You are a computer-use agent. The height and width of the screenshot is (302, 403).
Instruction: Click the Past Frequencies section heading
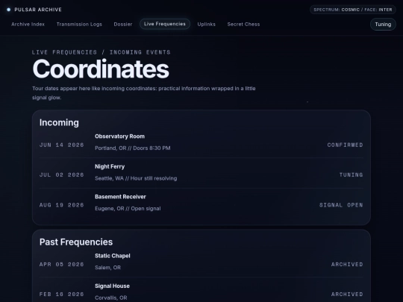coord(76,242)
